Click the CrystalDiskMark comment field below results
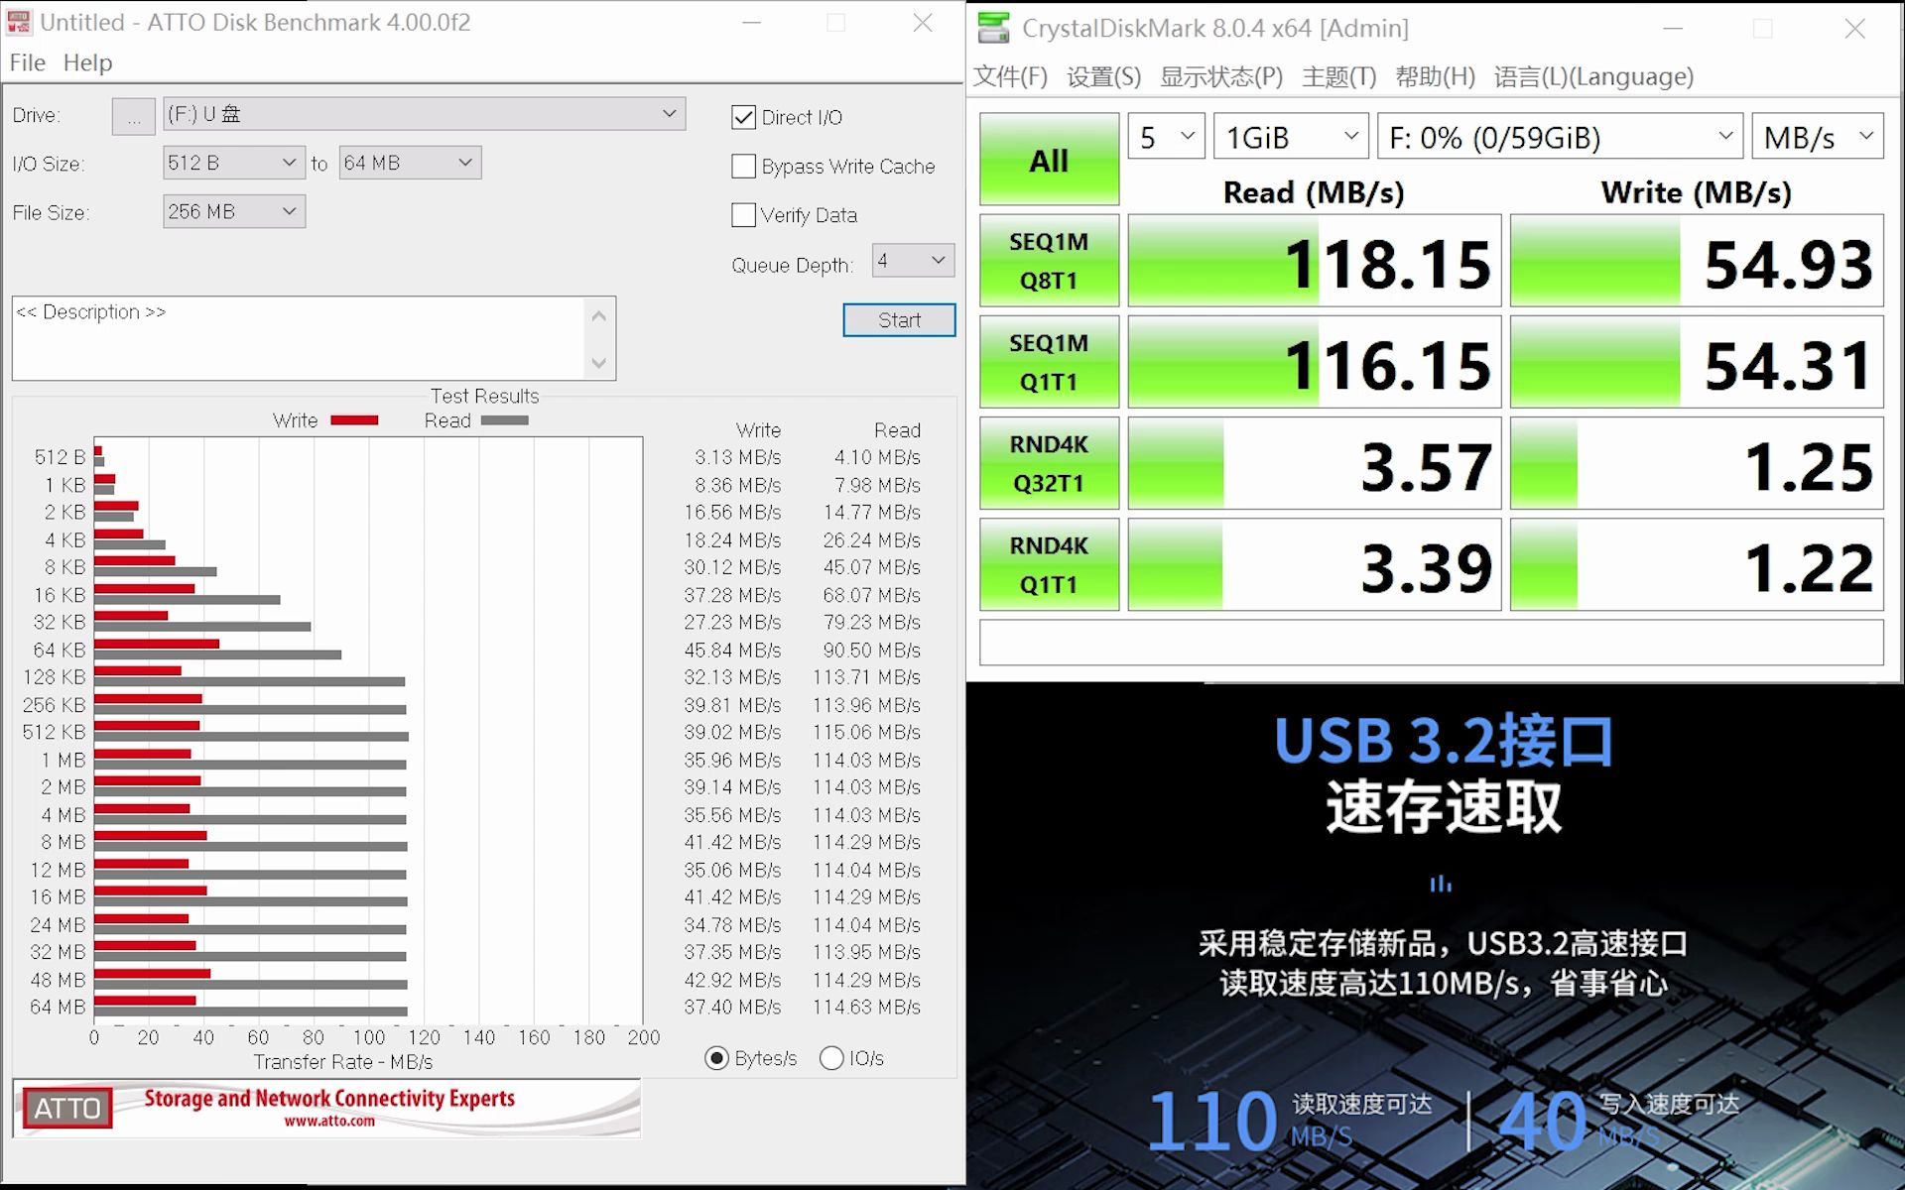Image resolution: width=1905 pixels, height=1190 pixels. pyautogui.click(x=1431, y=643)
